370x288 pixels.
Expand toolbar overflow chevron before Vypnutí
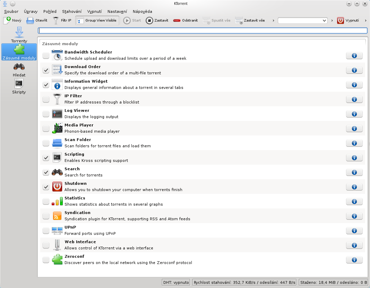click(332, 20)
